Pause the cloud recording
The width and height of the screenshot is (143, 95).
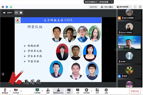click(16, 12)
